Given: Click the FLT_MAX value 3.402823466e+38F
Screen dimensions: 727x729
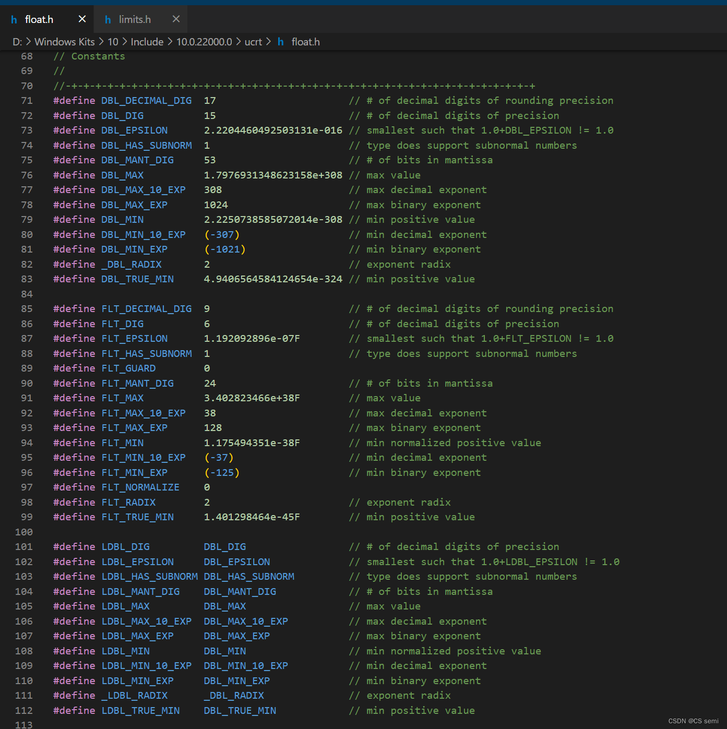Looking at the screenshot, I should pyautogui.click(x=252, y=398).
